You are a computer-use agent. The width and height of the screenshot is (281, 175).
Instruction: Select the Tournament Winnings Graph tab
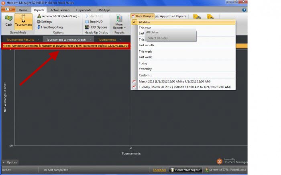pyautogui.click(x=66, y=40)
